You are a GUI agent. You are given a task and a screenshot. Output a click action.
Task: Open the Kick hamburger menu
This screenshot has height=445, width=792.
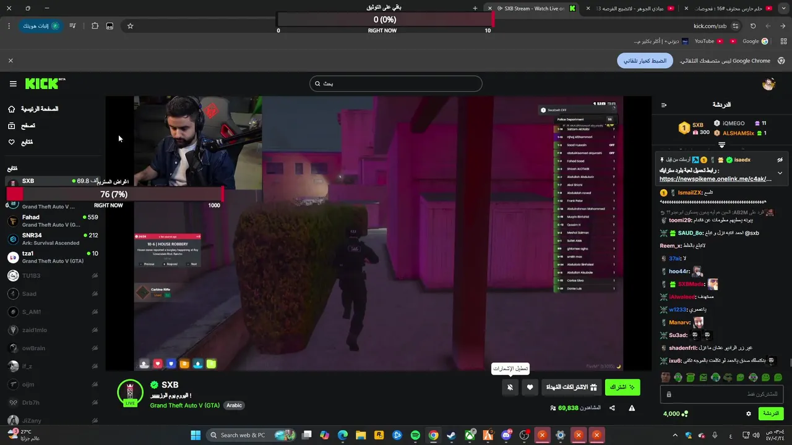point(13,83)
